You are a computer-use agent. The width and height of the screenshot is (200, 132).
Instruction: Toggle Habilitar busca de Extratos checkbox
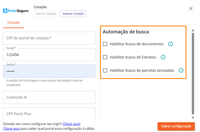tap(105, 57)
